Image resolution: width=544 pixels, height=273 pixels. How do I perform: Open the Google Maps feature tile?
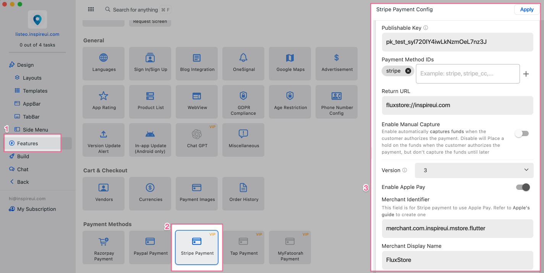pos(290,63)
